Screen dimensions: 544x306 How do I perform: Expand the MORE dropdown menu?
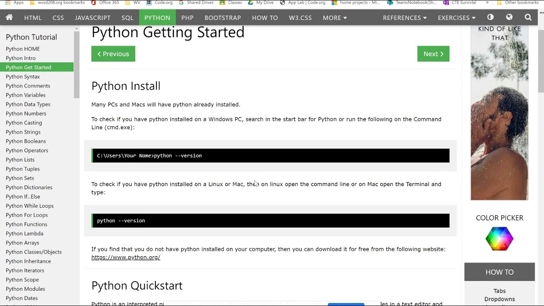pos(335,17)
